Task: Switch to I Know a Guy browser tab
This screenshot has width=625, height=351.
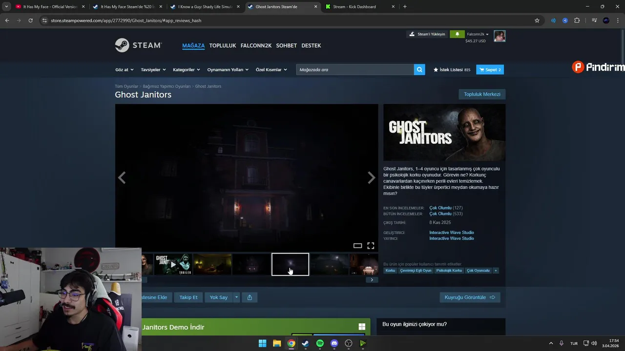Action: coord(205,7)
